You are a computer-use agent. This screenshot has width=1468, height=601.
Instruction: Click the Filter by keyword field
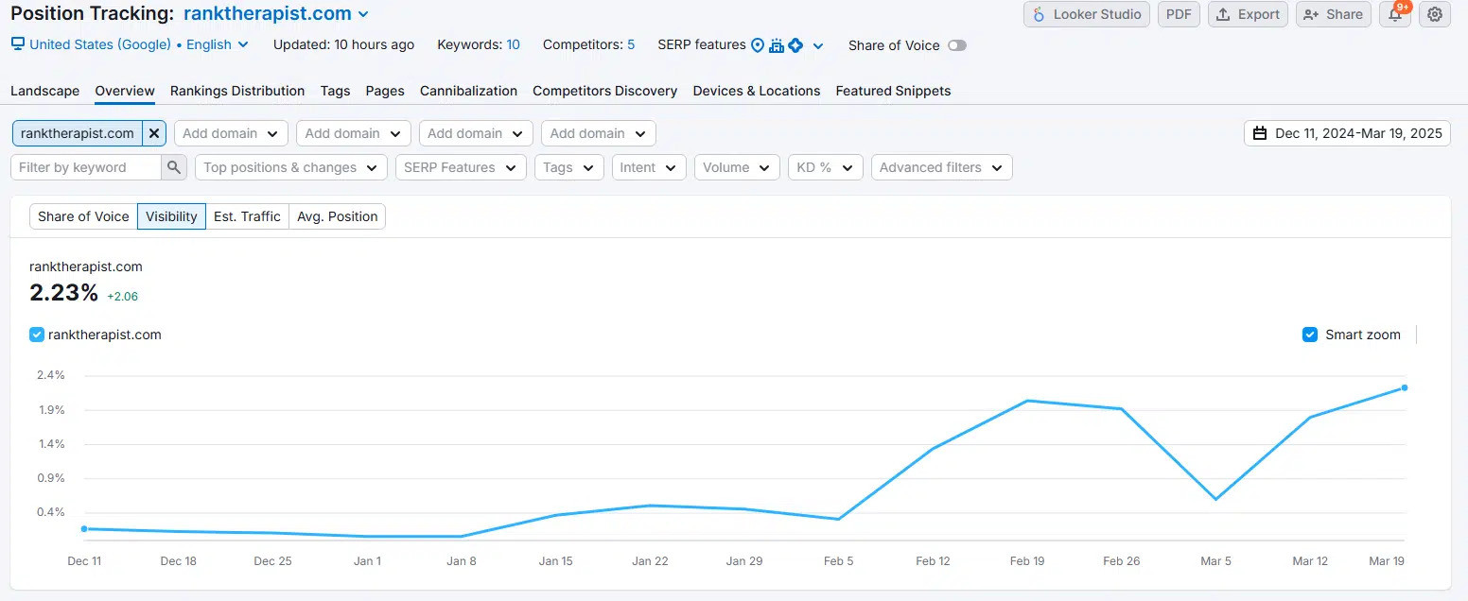tap(87, 167)
